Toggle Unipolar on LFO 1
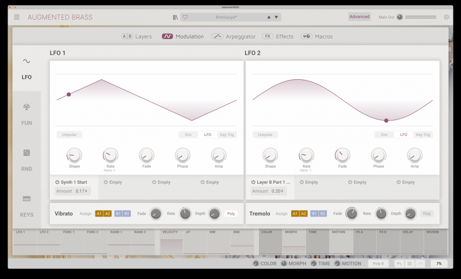Screen dimensions: 461x279 (x=69, y=135)
